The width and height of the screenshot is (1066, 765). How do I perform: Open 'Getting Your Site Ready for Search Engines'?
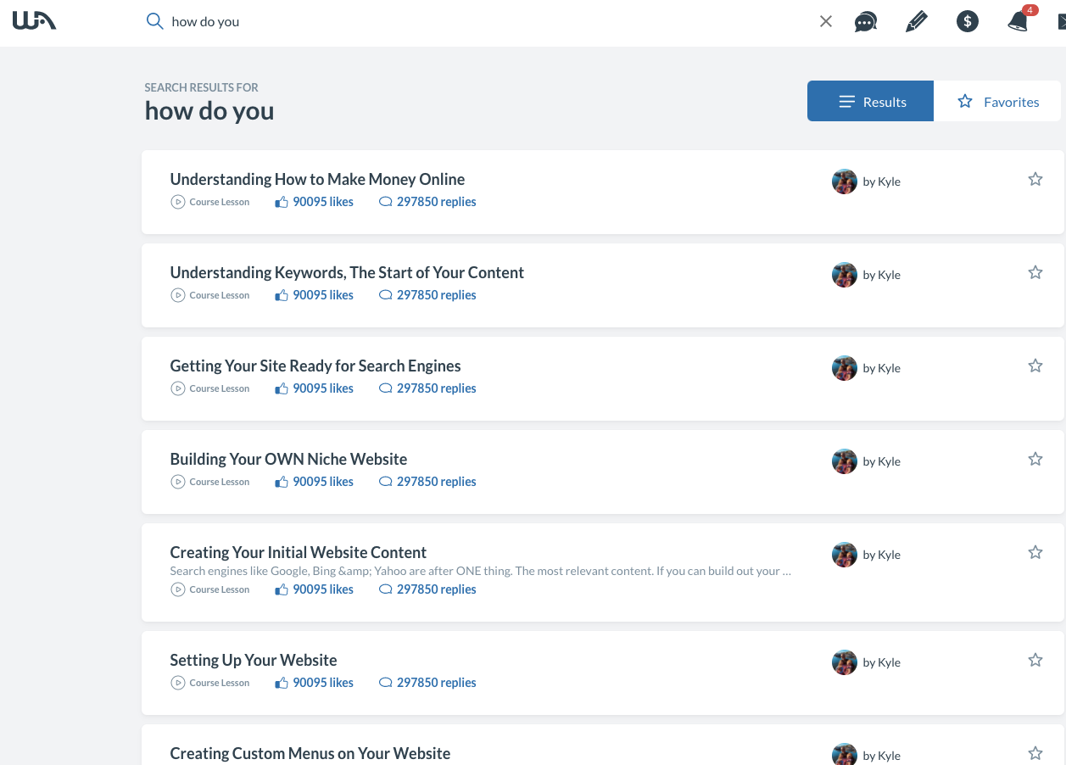tap(315, 366)
